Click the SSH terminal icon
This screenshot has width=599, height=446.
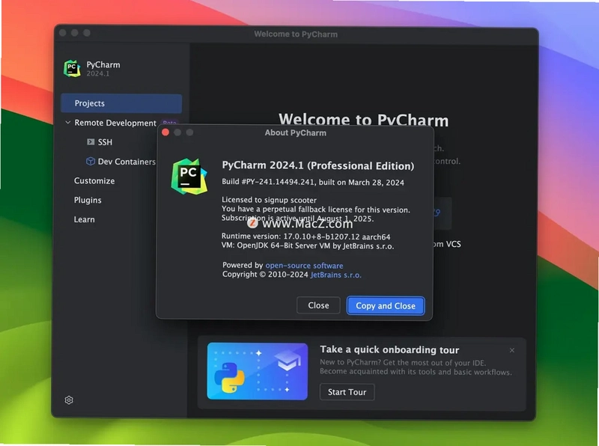point(91,142)
